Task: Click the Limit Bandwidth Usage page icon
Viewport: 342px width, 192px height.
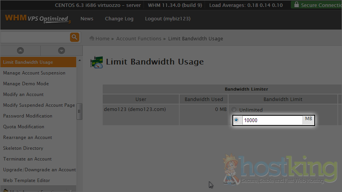Action: click(96, 62)
